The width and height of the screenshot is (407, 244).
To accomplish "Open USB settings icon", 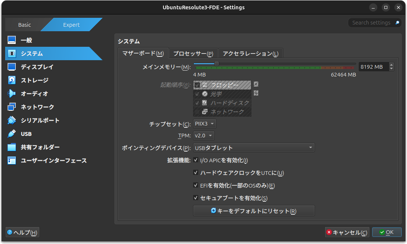I will 12,134.
